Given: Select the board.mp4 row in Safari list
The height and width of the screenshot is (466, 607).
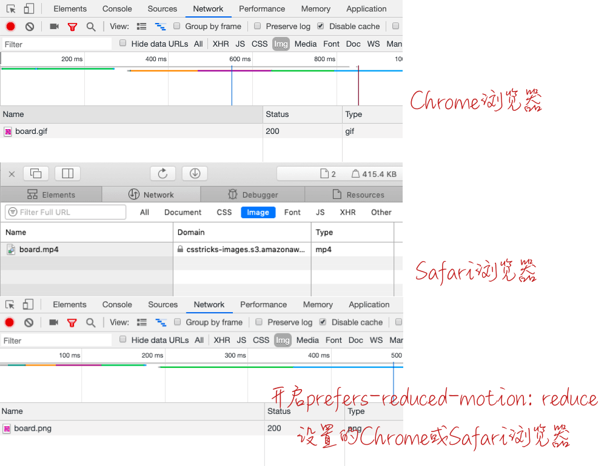Looking at the screenshot, I should 201,250.
